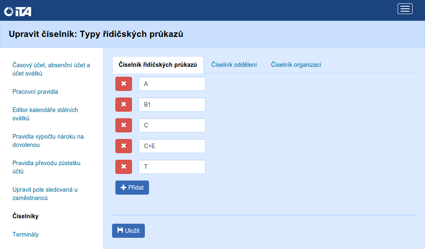Remove the C+E license entry
Image resolution: width=425 pixels, height=249 pixels.
point(123,146)
